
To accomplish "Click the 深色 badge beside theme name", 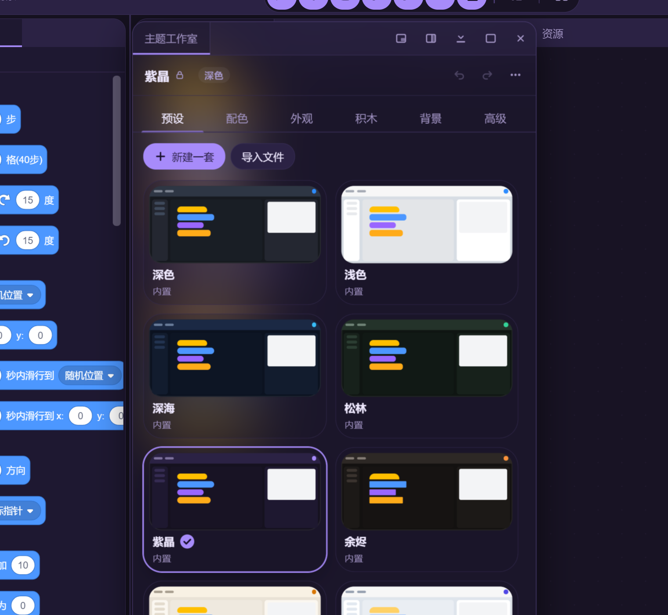I will coord(214,76).
